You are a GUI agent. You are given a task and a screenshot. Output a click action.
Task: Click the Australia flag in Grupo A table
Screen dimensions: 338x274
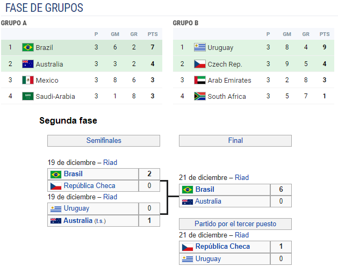[x=28, y=64]
